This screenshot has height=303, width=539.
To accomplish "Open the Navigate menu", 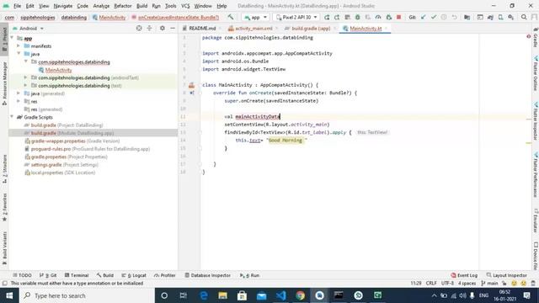I will point(63,6).
